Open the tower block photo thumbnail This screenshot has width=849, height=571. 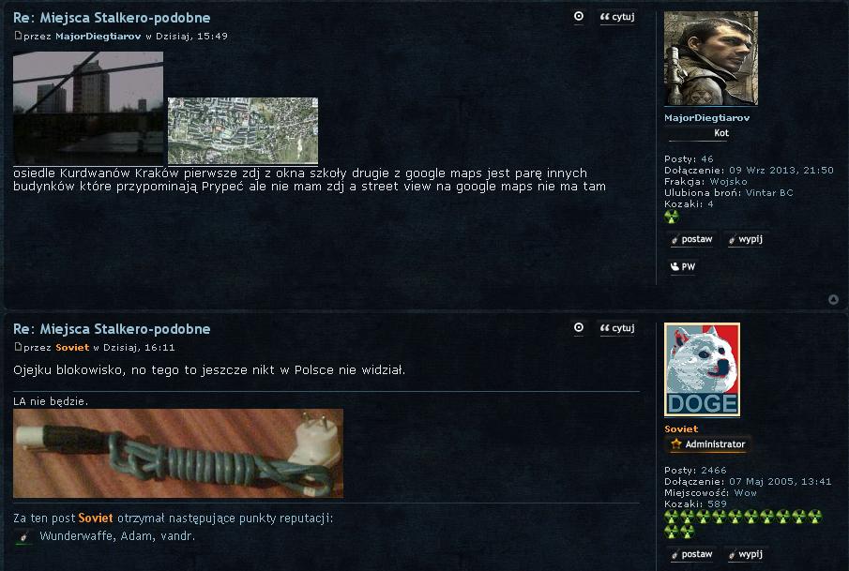click(x=88, y=108)
